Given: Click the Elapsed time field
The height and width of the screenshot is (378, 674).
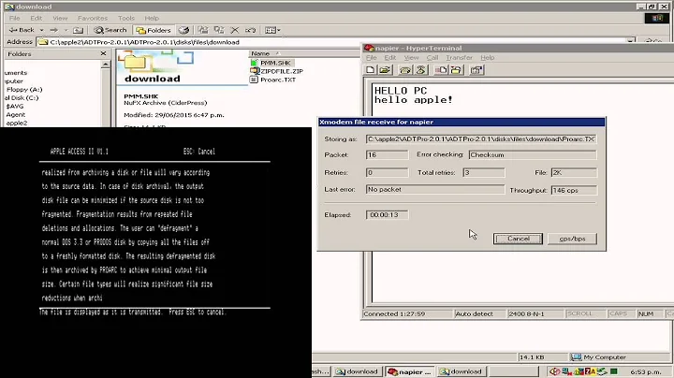Looking at the screenshot, I should click(387, 215).
